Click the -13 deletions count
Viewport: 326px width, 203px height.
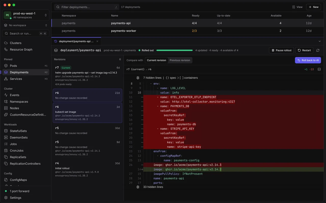(311, 69)
